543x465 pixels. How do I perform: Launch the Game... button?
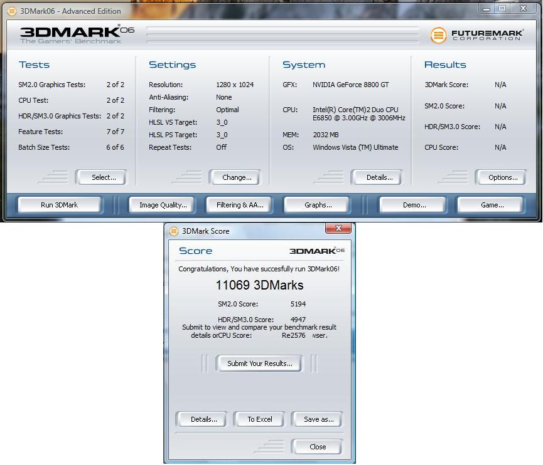(491, 205)
